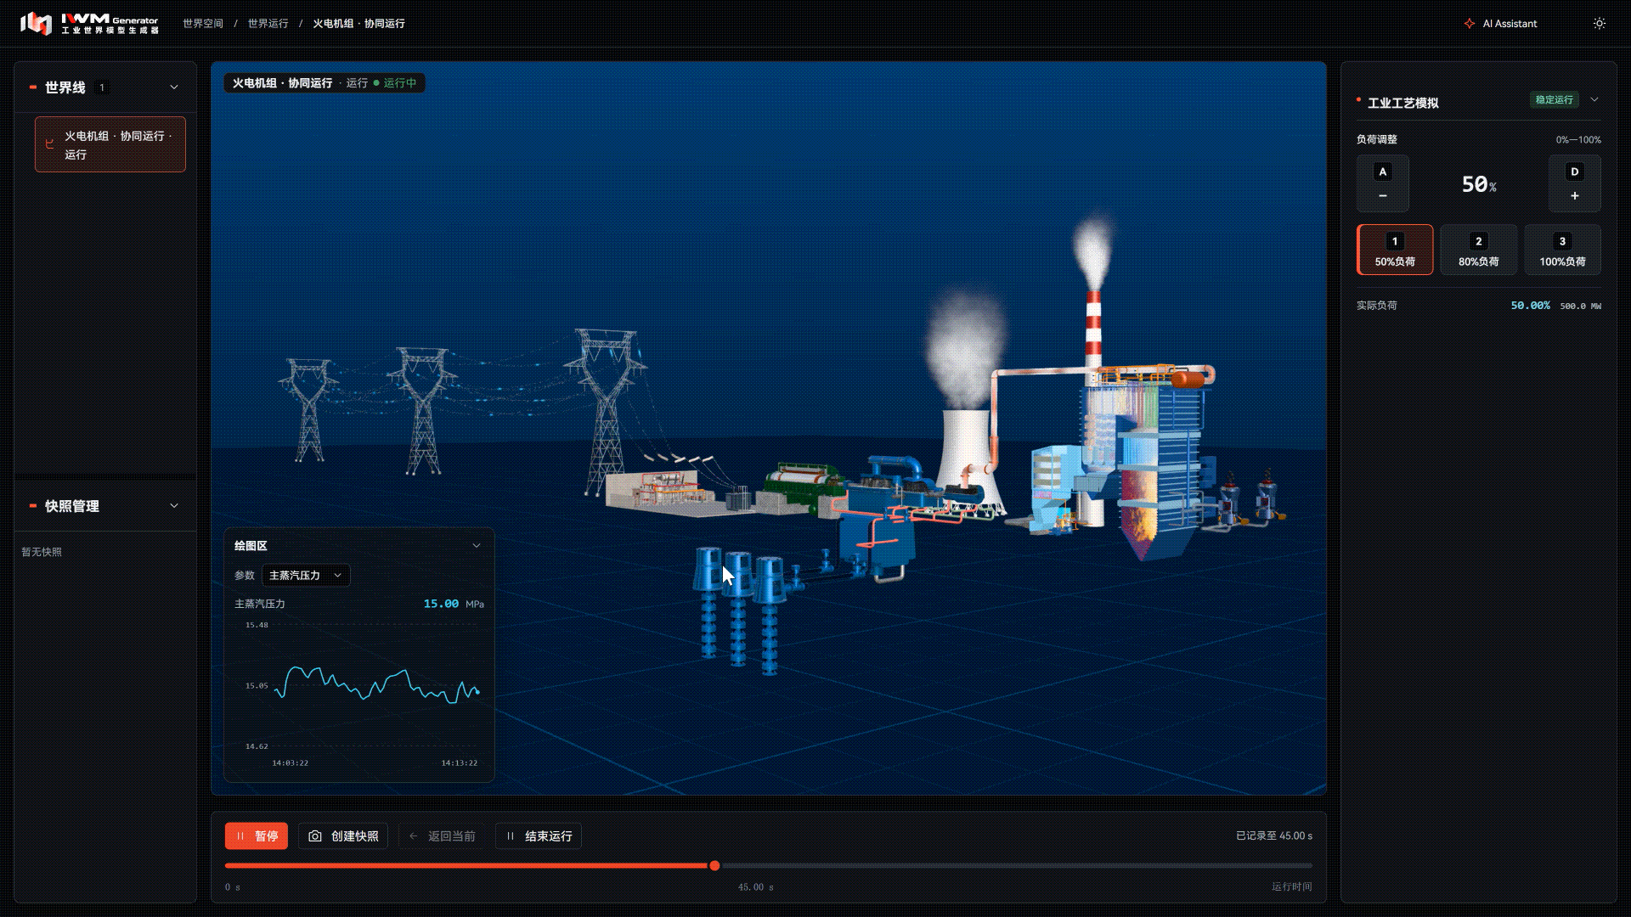
Task: Click the pause icon in 暂停 button
Action: tap(240, 836)
